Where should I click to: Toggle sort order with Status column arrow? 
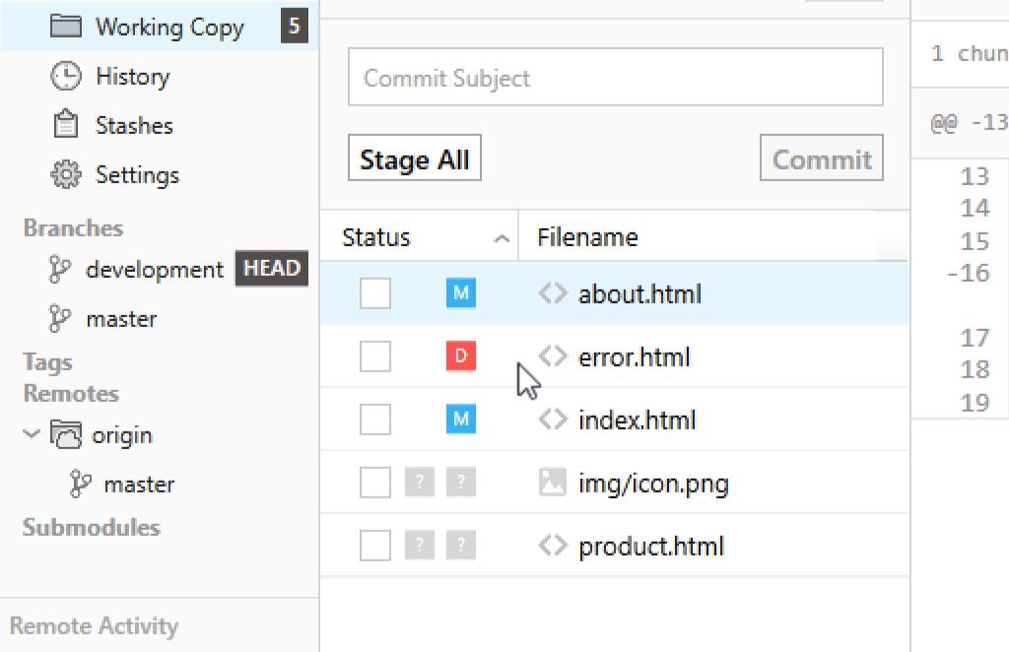(x=502, y=238)
